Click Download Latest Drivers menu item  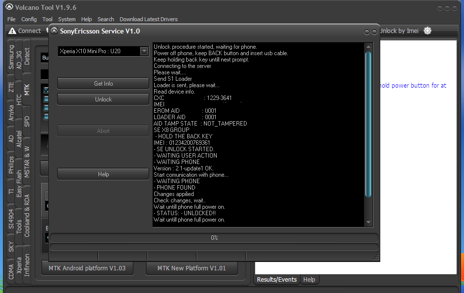149,19
